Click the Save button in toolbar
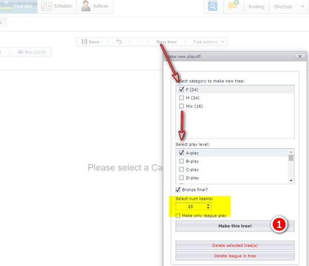 click(x=91, y=42)
